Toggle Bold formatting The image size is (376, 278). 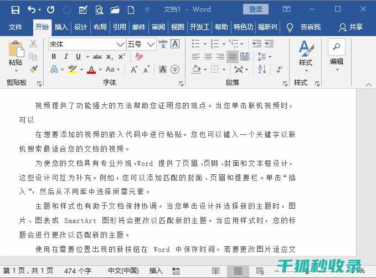[x=54, y=57]
